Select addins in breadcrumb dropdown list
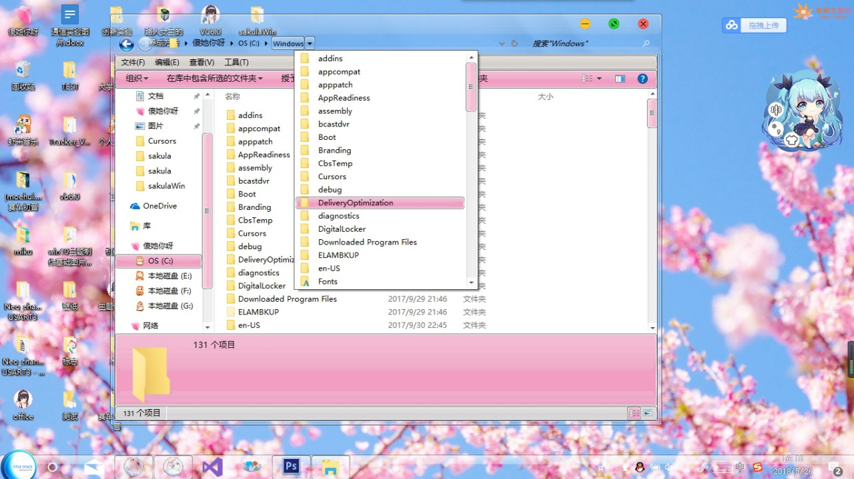This screenshot has width=854, height=479. (380, 59)
